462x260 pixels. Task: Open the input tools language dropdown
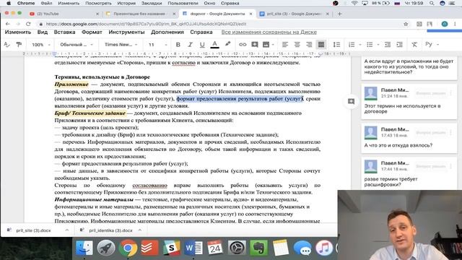[x=432, y=45]
